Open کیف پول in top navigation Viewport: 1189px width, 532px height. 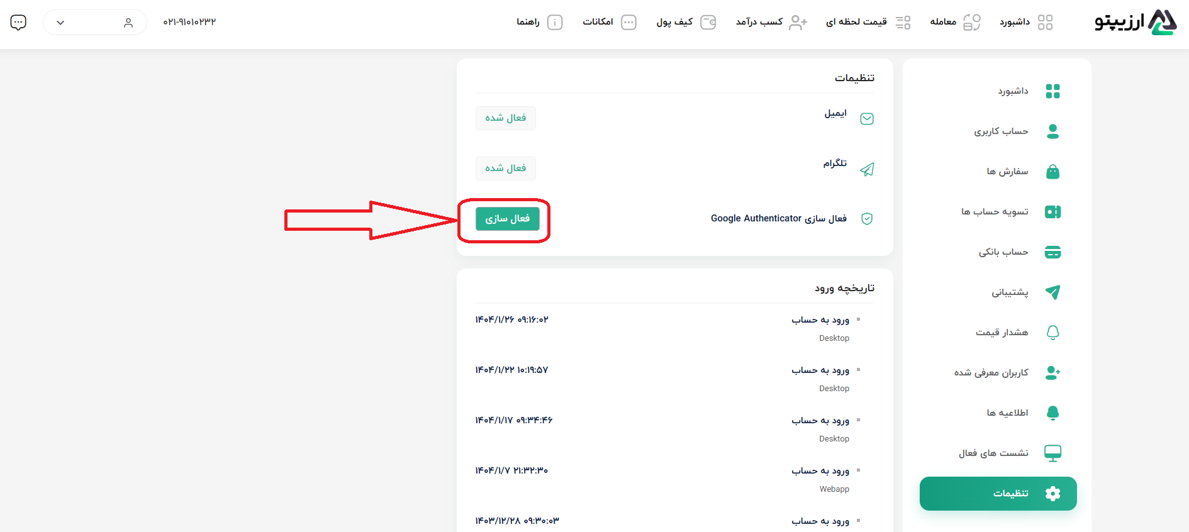tap(674, 22)
